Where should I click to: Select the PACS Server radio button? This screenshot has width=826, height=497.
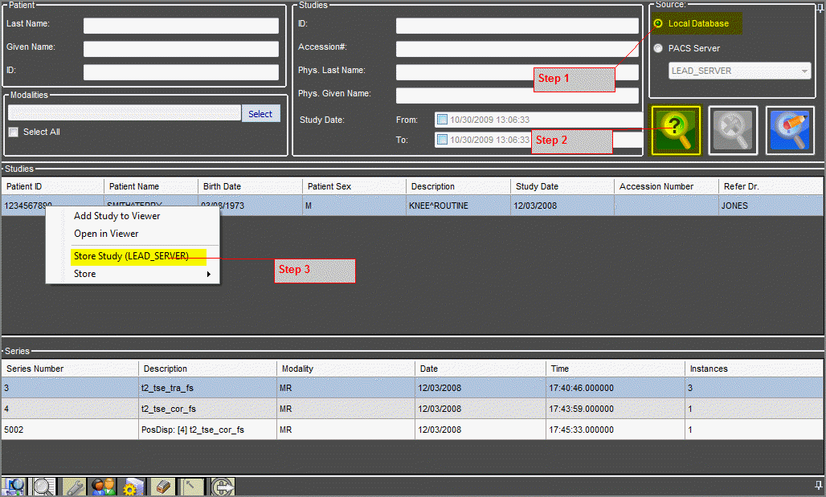tap(659, 48)
